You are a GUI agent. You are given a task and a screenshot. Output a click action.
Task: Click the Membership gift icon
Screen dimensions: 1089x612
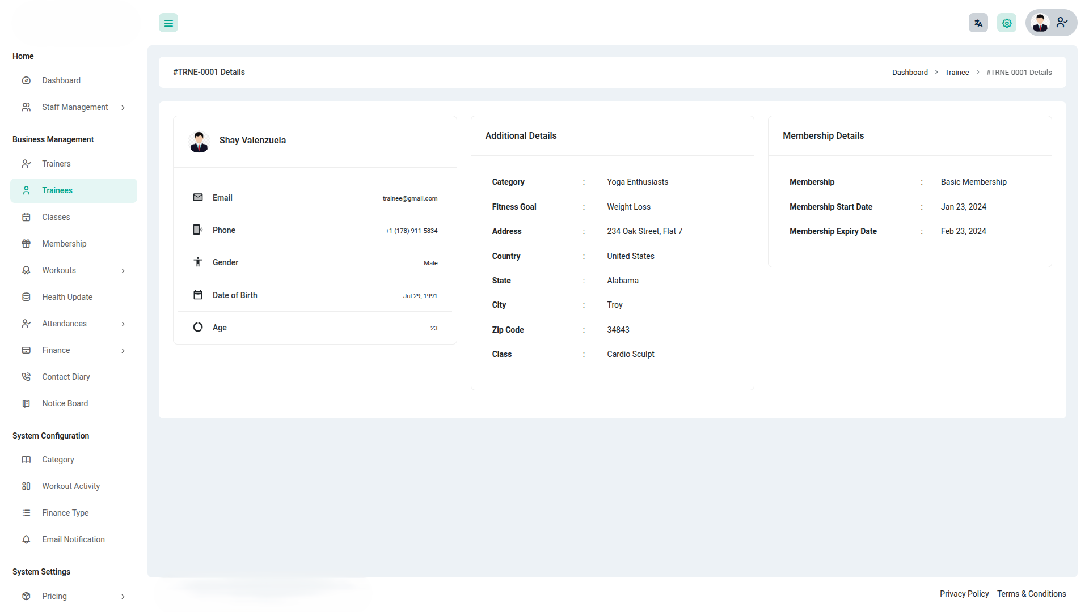26,244
